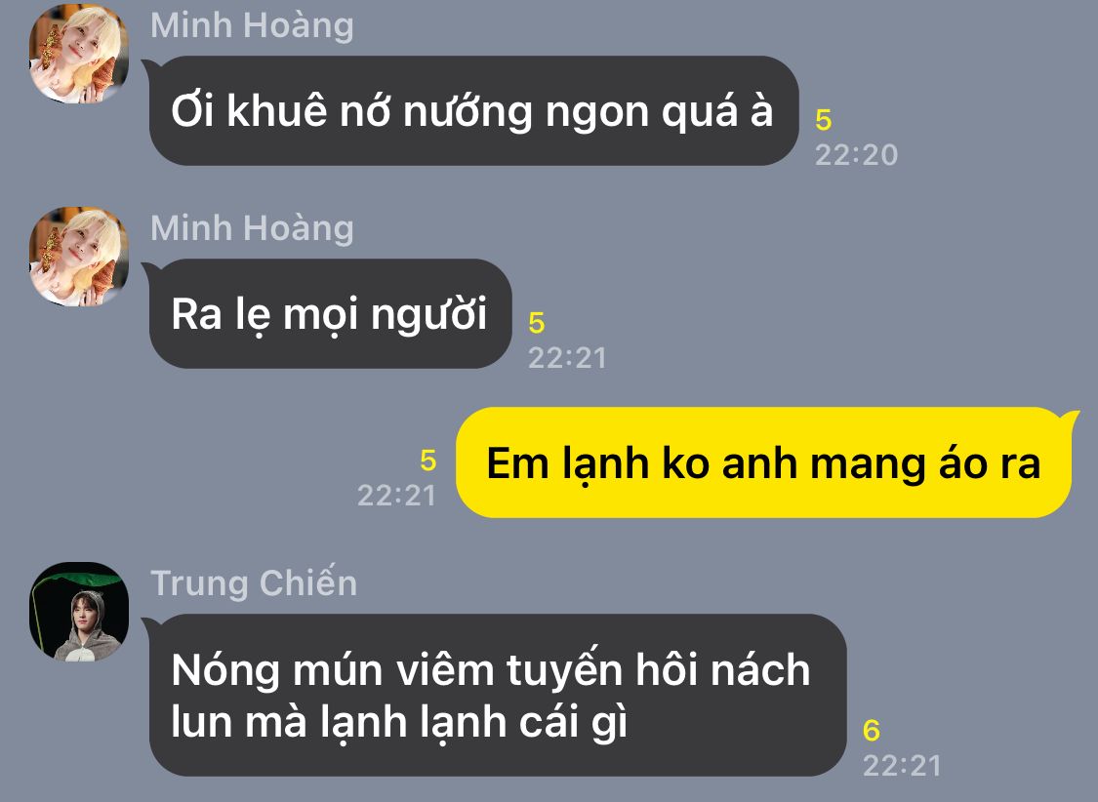Click 22:21 timestamp beside the yellow bubble
Viewport: 1098px width, 802px height.
397,496
